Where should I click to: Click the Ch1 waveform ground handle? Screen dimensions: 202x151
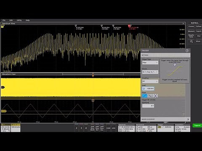(x=3, y=87)
